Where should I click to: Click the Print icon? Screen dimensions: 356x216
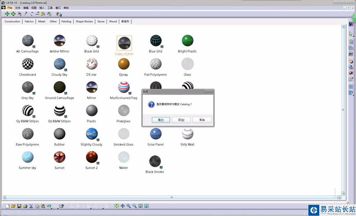25,206
